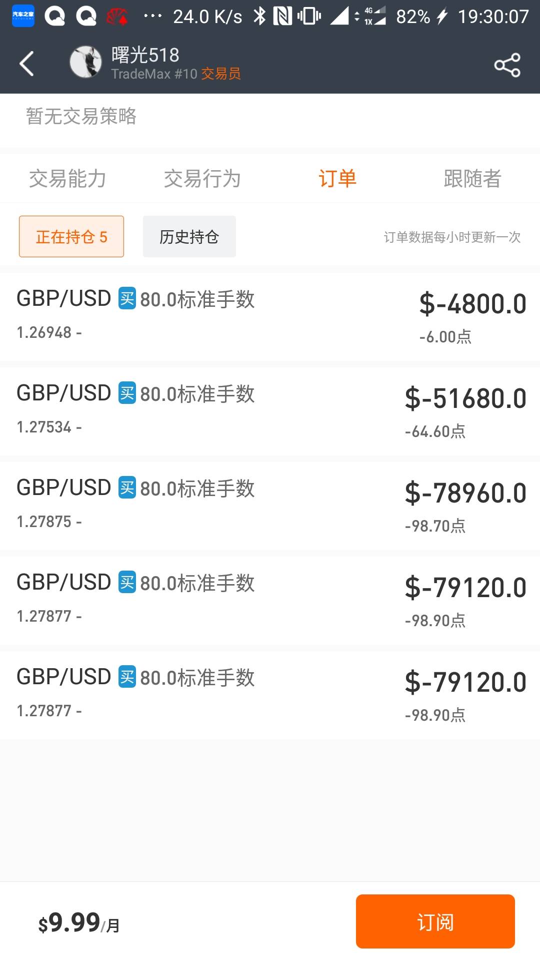Open trader 曙光518 profile avatar
The image size is (540, 961).
coord(85,63)
